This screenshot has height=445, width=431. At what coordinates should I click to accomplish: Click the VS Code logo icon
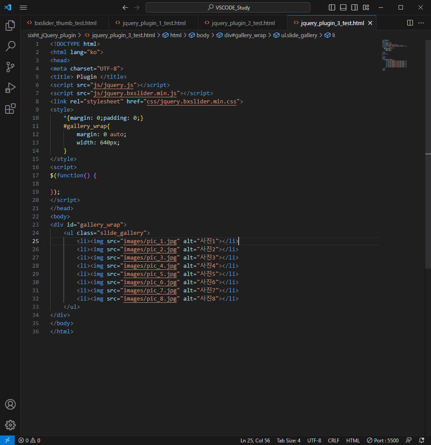click(x=8, y=7)
